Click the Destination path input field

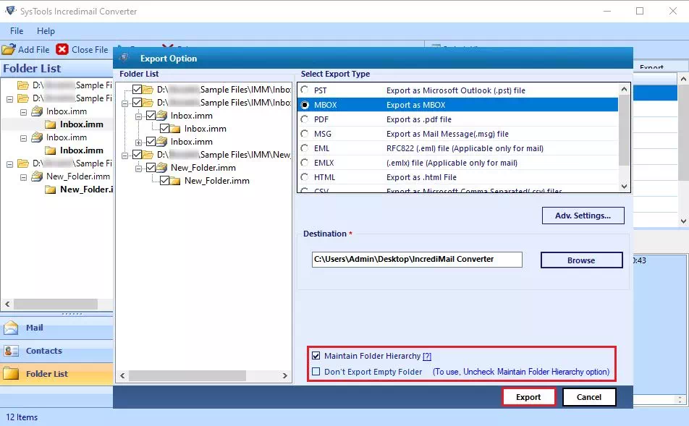(x=417, y=259)
